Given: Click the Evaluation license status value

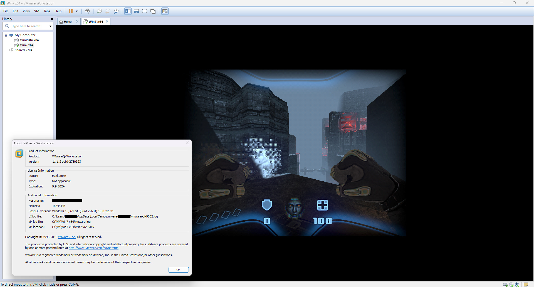Looking at the screenshot, I should pyautogui.click(x=59, y=176).
